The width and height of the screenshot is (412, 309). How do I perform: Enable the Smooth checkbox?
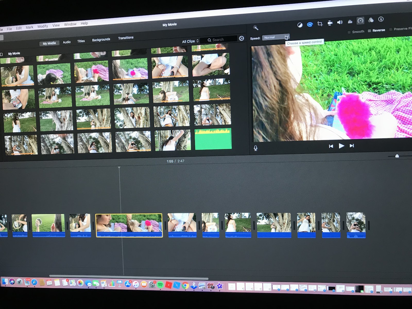pyautogui.click(x=349, y=32)
